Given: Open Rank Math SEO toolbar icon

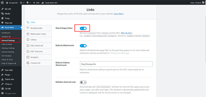Looking at the screenshot, I should [43, 3].
